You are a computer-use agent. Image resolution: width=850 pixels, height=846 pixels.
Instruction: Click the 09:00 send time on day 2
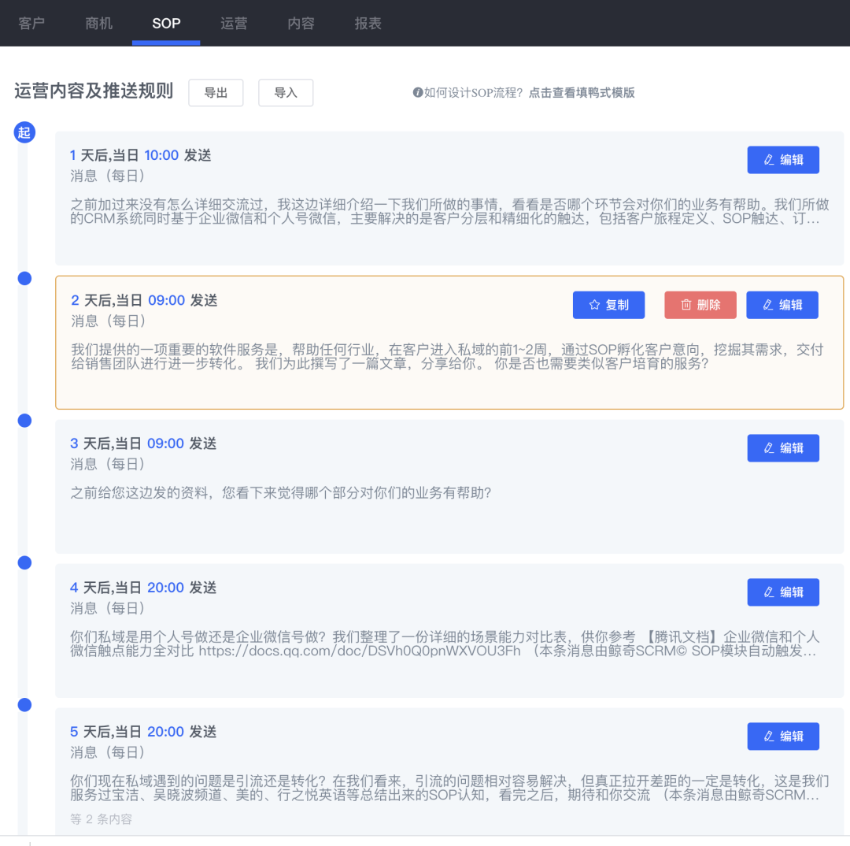coord(166,300)
